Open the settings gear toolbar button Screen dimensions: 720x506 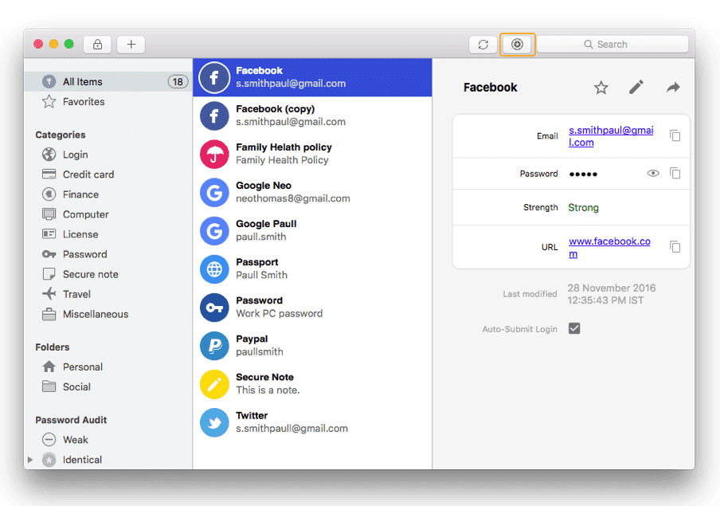click(517, 45)
